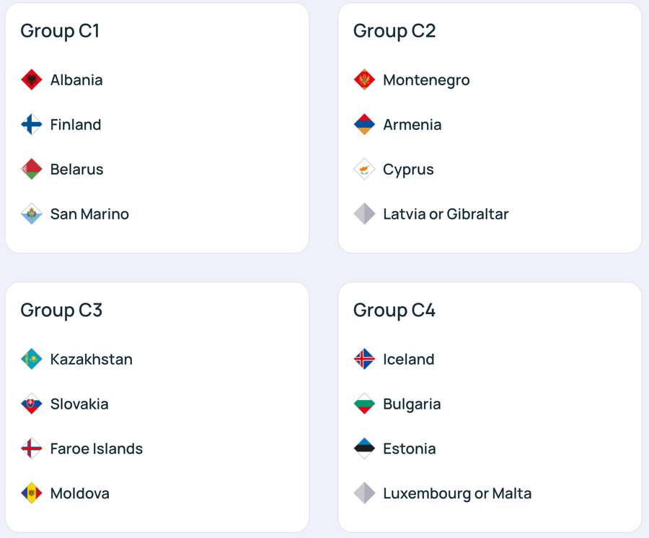Select Bulgaria in Group C4
Screen dimensions: 649x538
[x=412, y=404]
